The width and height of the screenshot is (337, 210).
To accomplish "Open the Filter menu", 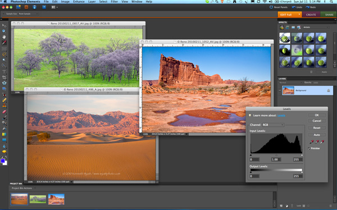I will pyautogui.click(x=114, y=2).
